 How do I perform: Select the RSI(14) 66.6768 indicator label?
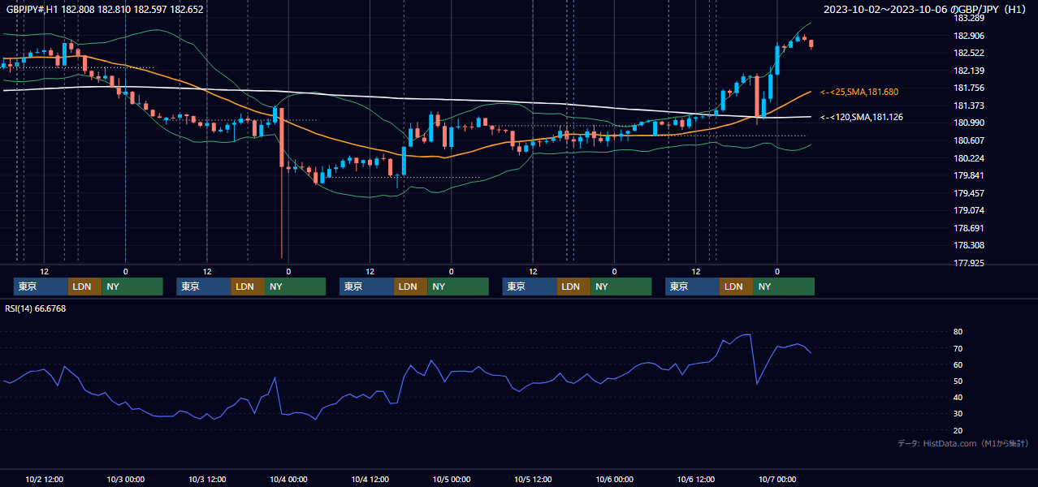[36, 308]
